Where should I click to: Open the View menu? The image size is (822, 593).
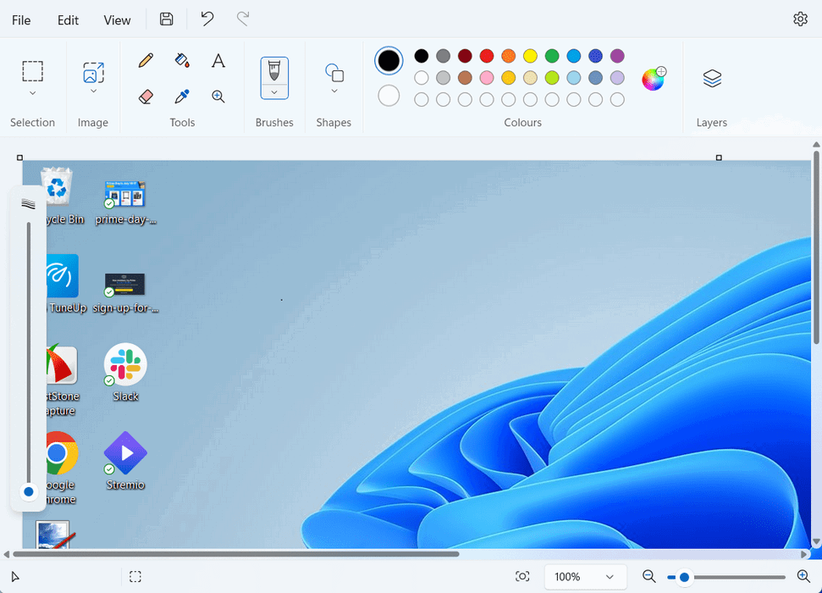click(x=117, y=19)
